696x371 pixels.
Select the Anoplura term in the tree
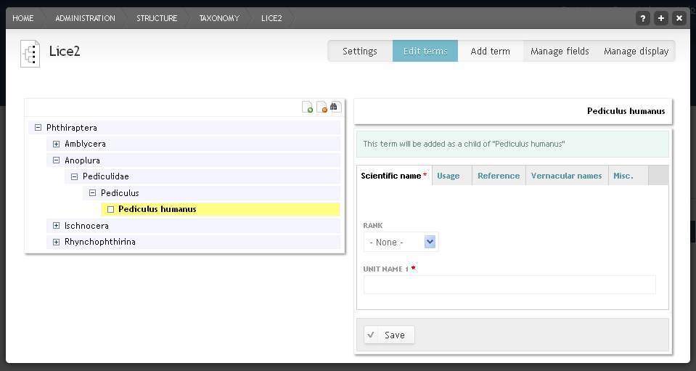[82, 160]
